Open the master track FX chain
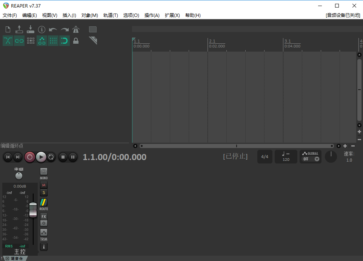 [x=43, y=217]
